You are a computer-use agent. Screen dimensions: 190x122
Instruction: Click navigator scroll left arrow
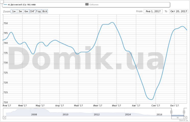4,117
